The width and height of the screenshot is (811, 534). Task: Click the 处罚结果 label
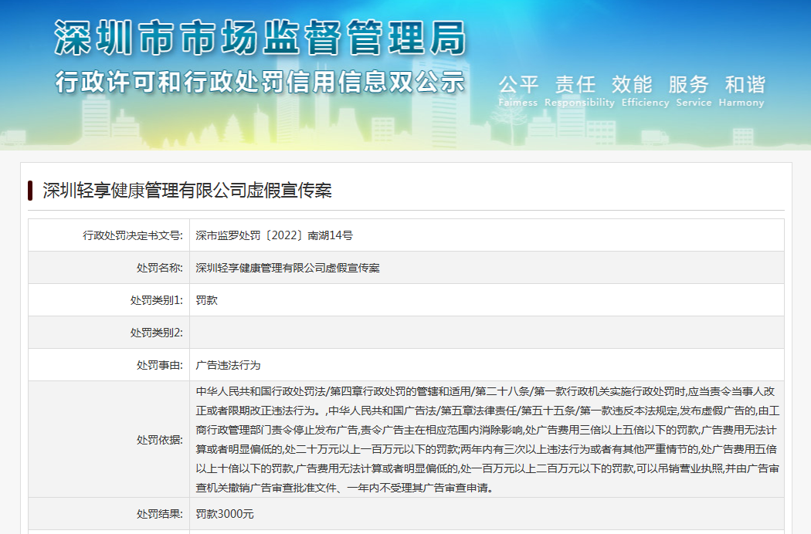coord(160,514)
